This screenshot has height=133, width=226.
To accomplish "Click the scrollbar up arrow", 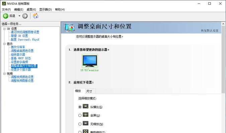I will (223, 24).
